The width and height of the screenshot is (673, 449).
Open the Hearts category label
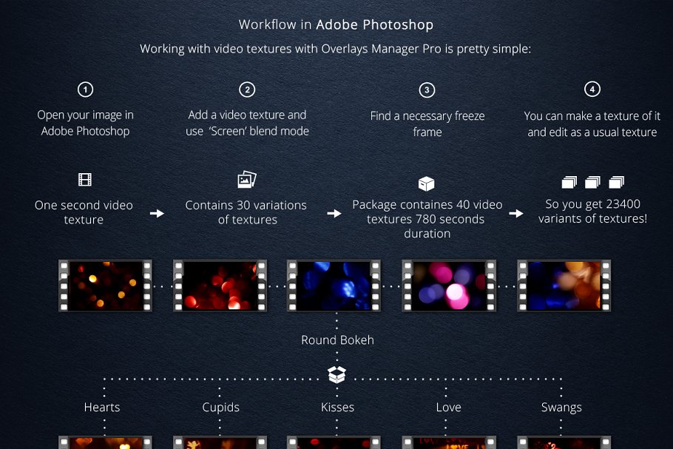click(102, 408)
